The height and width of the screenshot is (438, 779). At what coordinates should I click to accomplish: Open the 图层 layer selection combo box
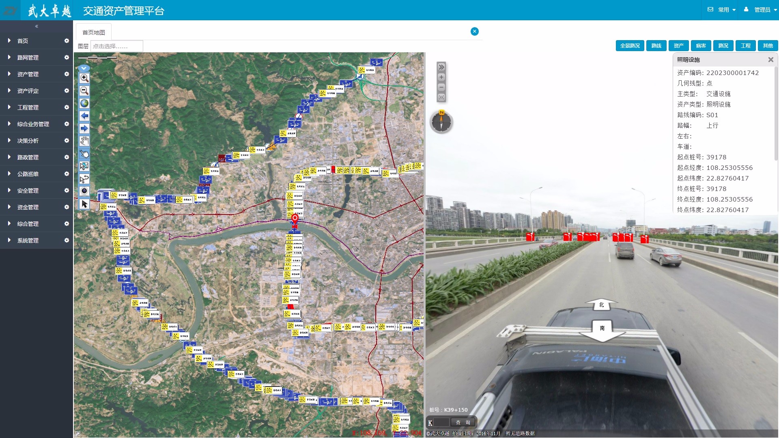pyautogui.click(x=116, y=46)
